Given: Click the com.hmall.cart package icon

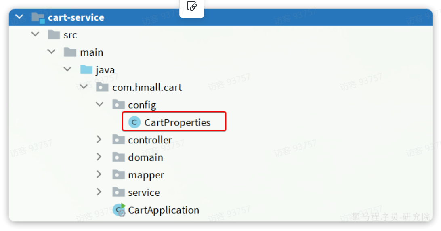Looking at the screenshot, I should (x=102, y=87).
